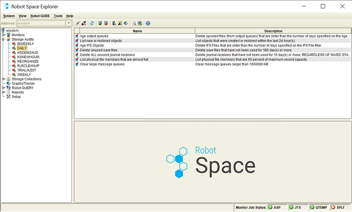
Task: Open help with the blue question mark icon
Action: point(148,23)
